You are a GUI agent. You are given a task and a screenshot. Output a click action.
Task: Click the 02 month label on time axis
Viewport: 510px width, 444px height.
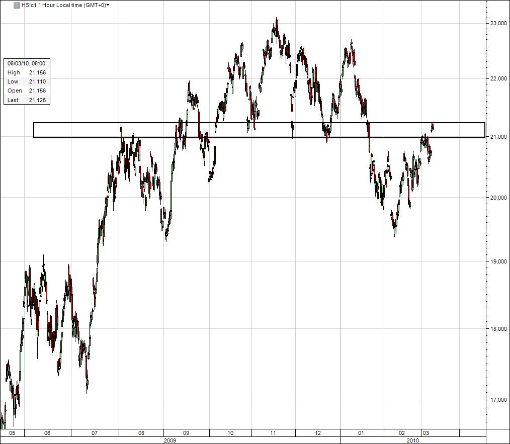pos(402,433)
